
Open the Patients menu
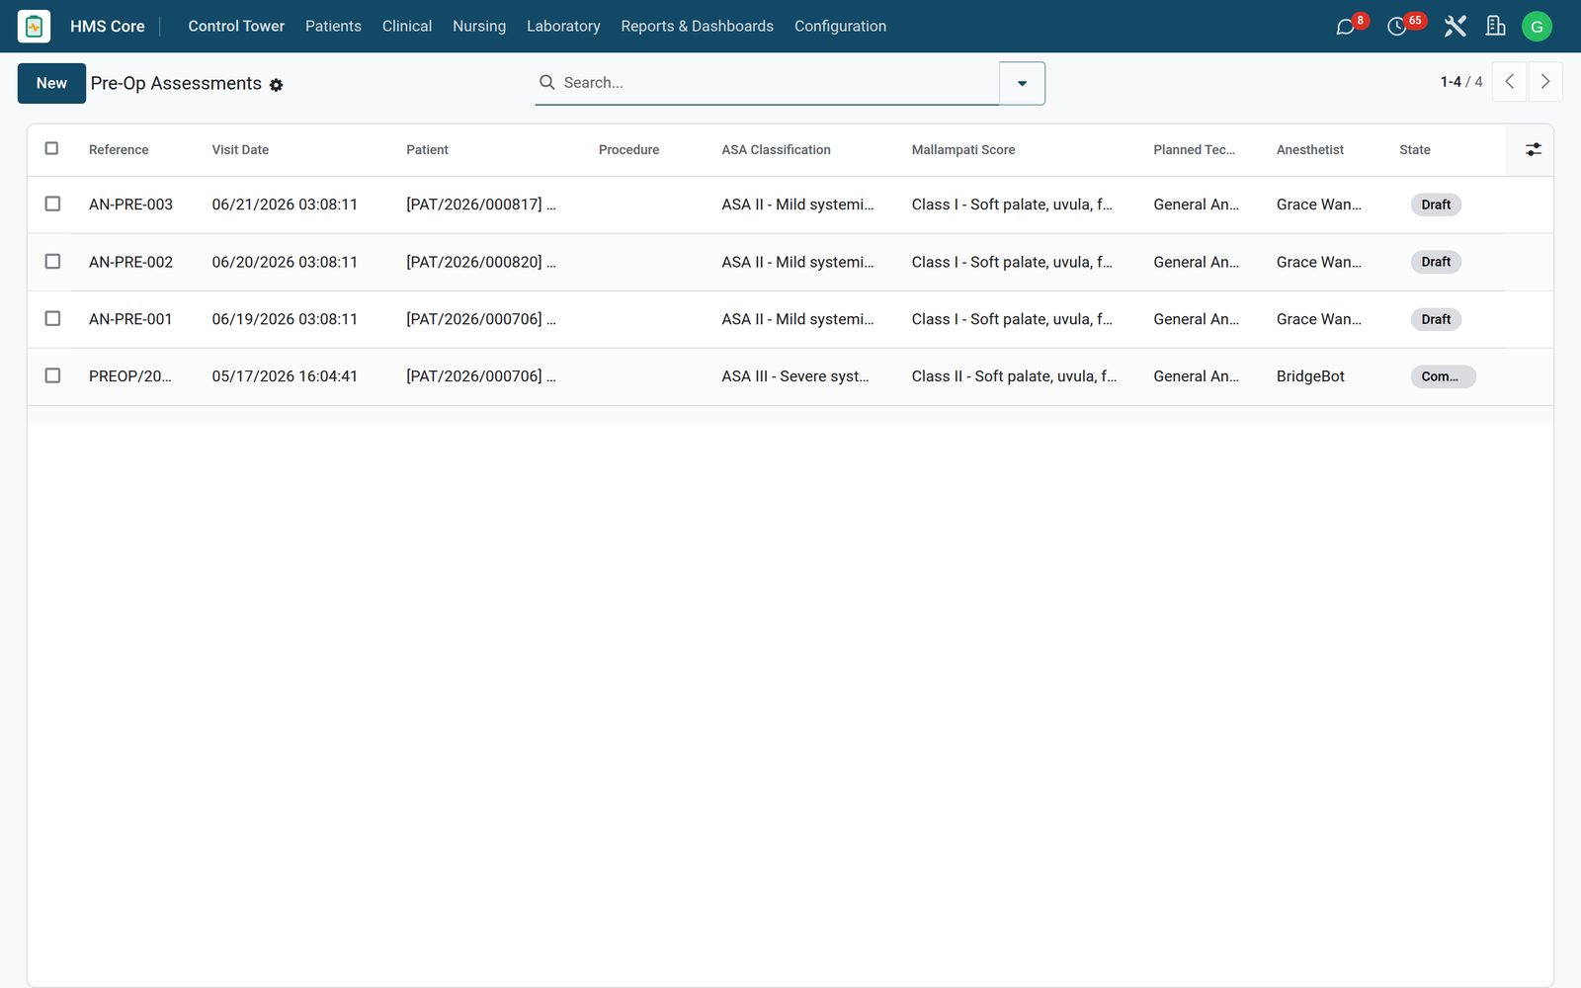(x=333, y=26)
